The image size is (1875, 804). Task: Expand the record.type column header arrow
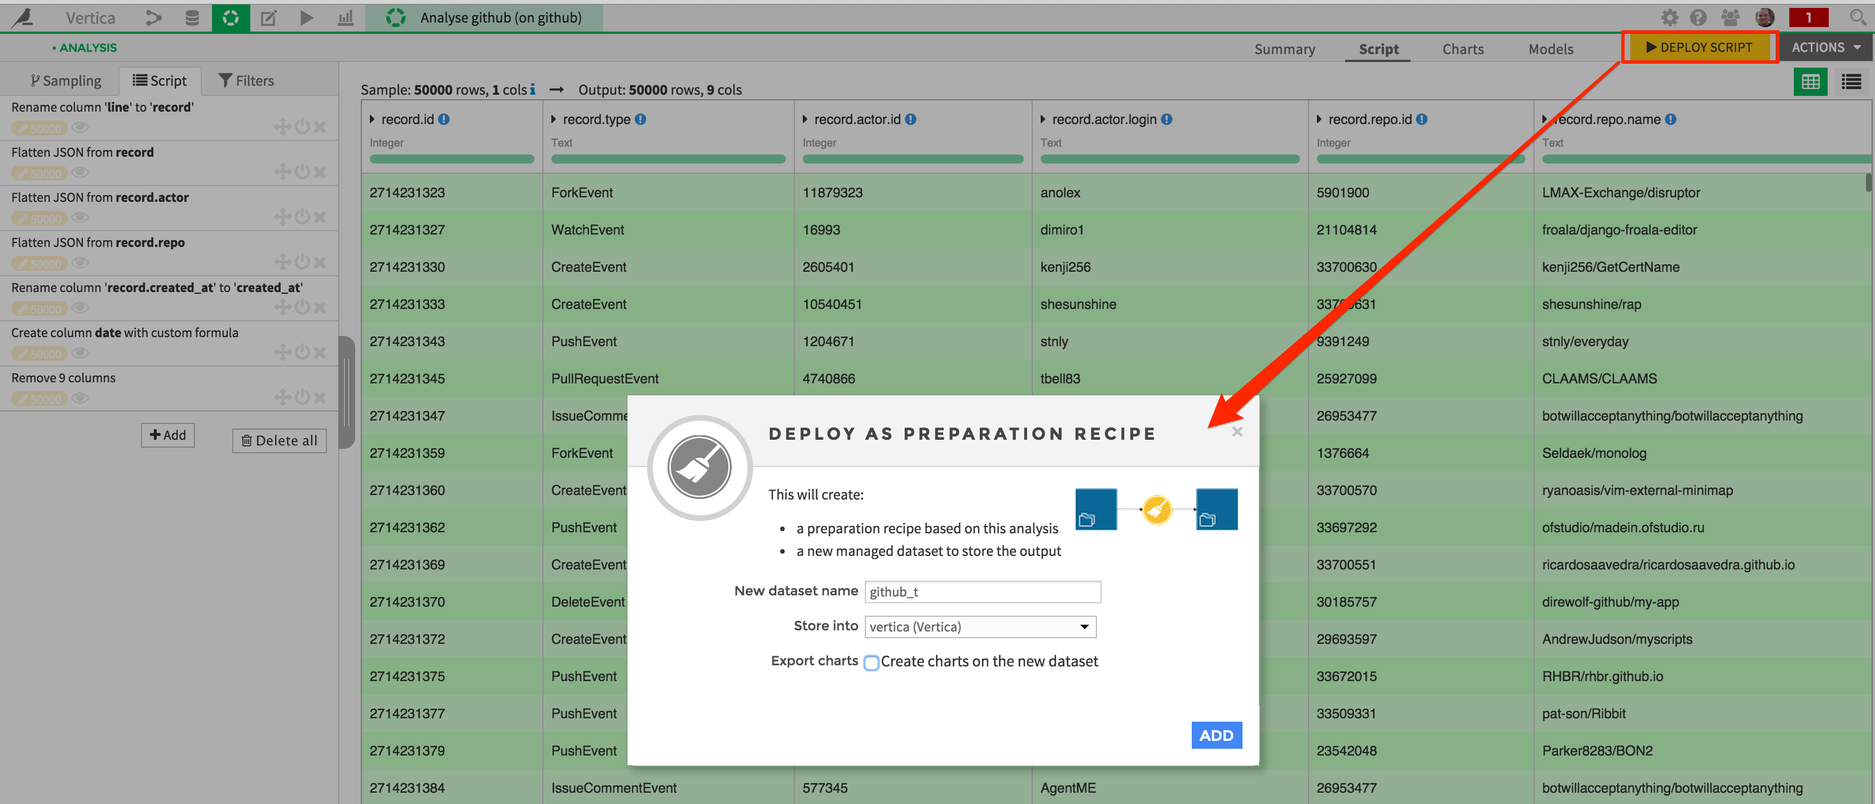click(x=554, y=120)
